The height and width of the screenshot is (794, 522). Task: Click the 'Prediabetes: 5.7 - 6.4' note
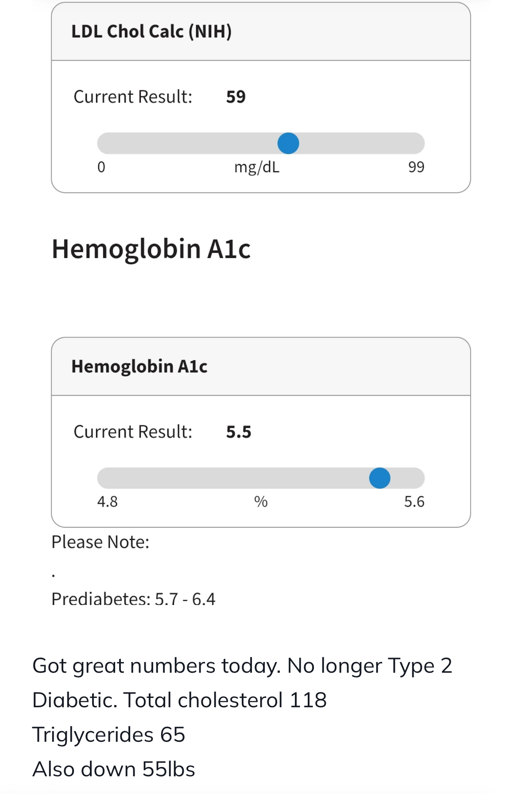(133, 599)
